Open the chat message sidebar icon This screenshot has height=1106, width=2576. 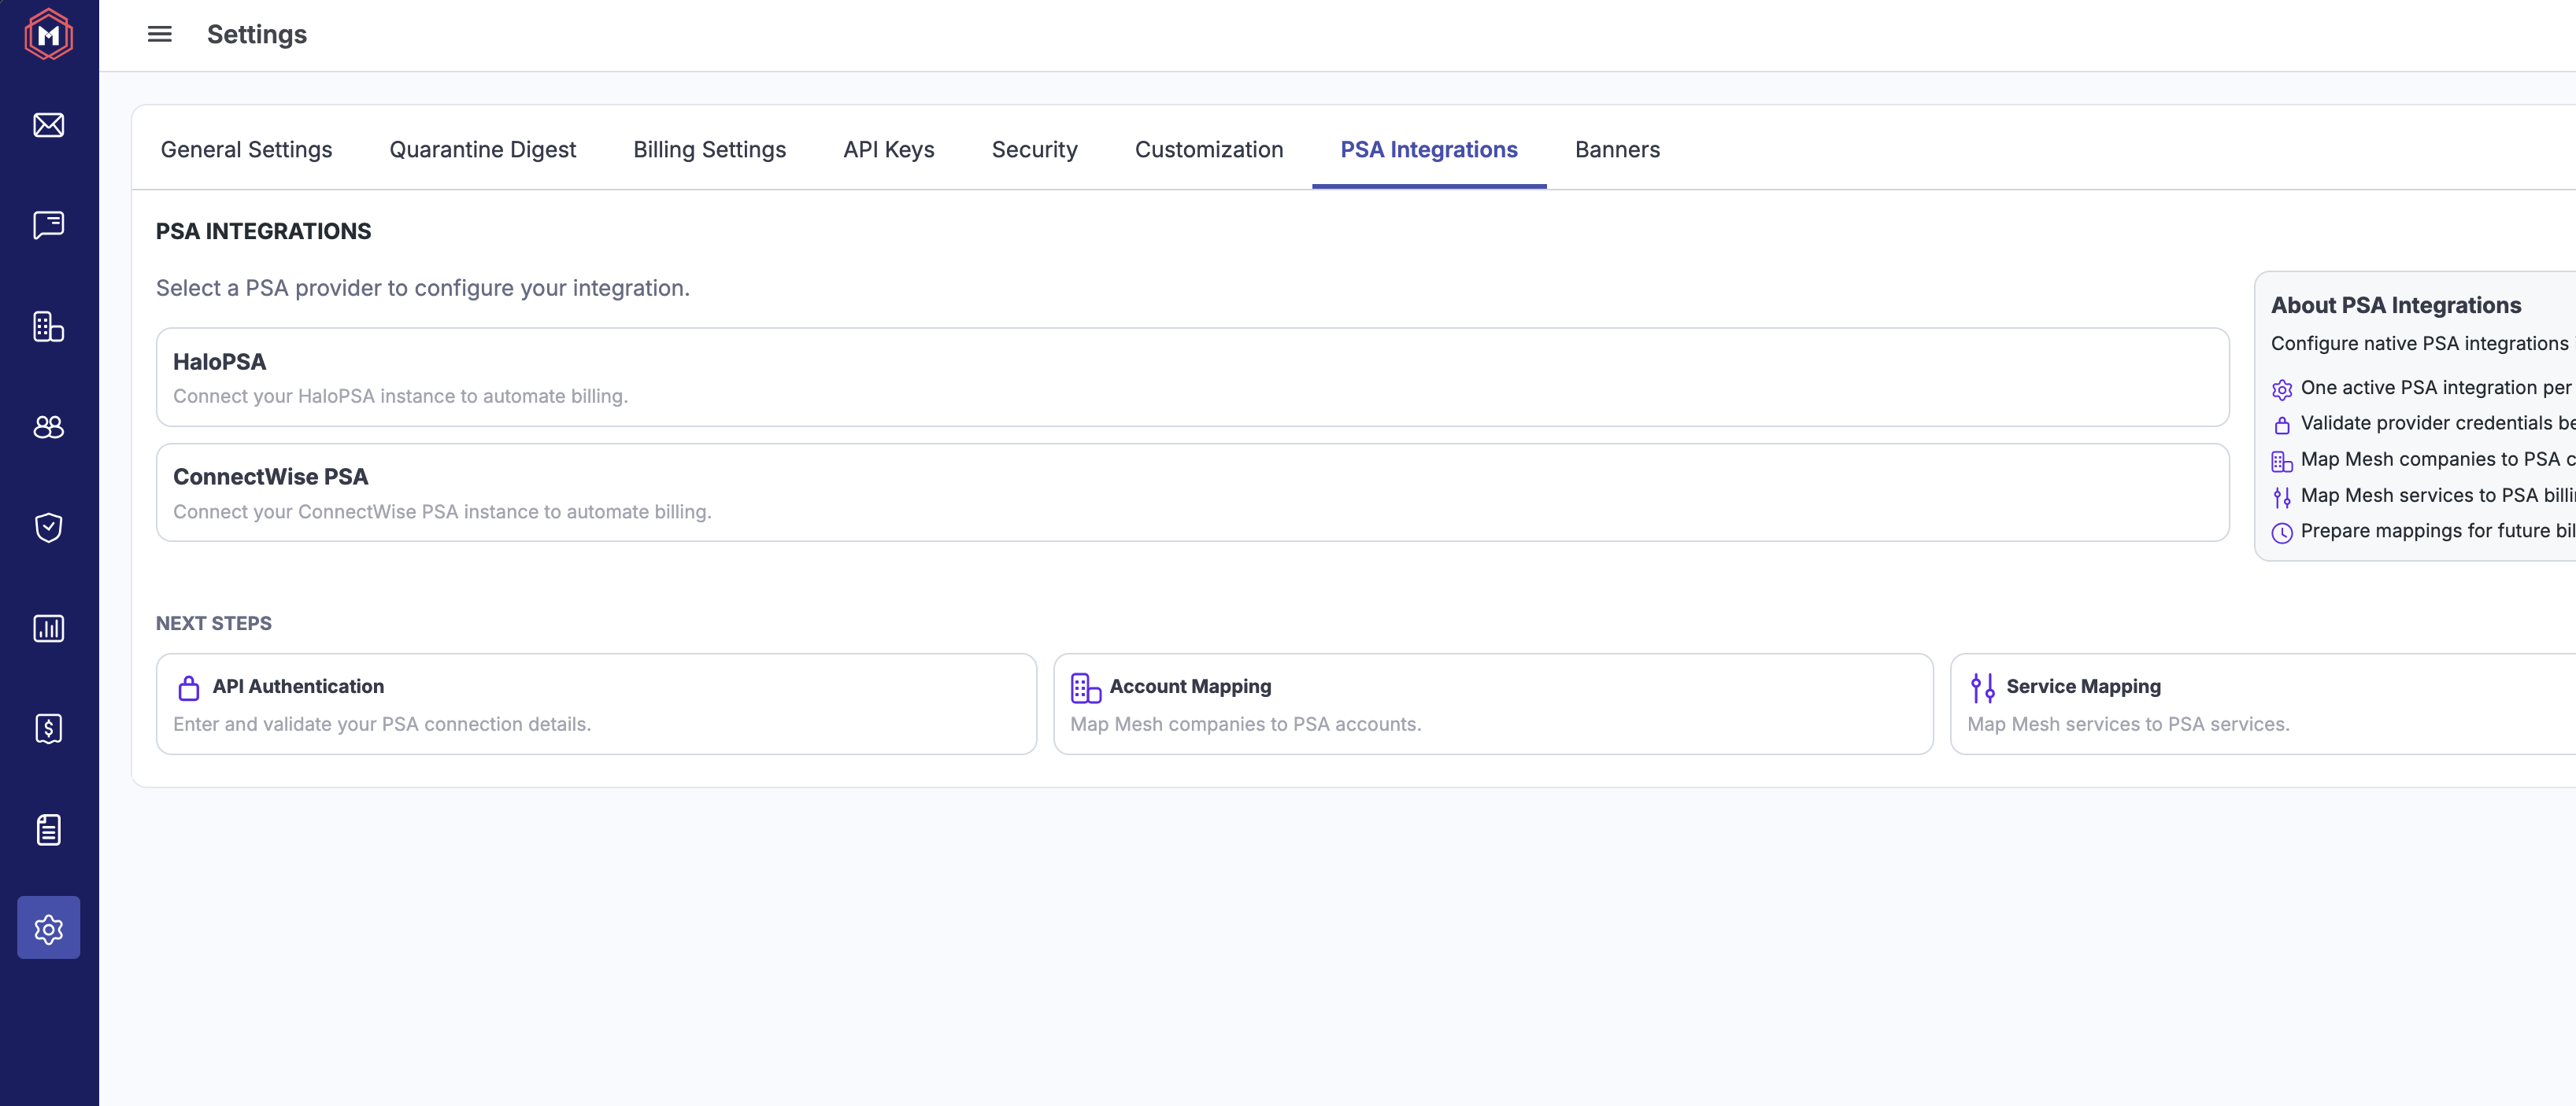click(x=49, y=225)
